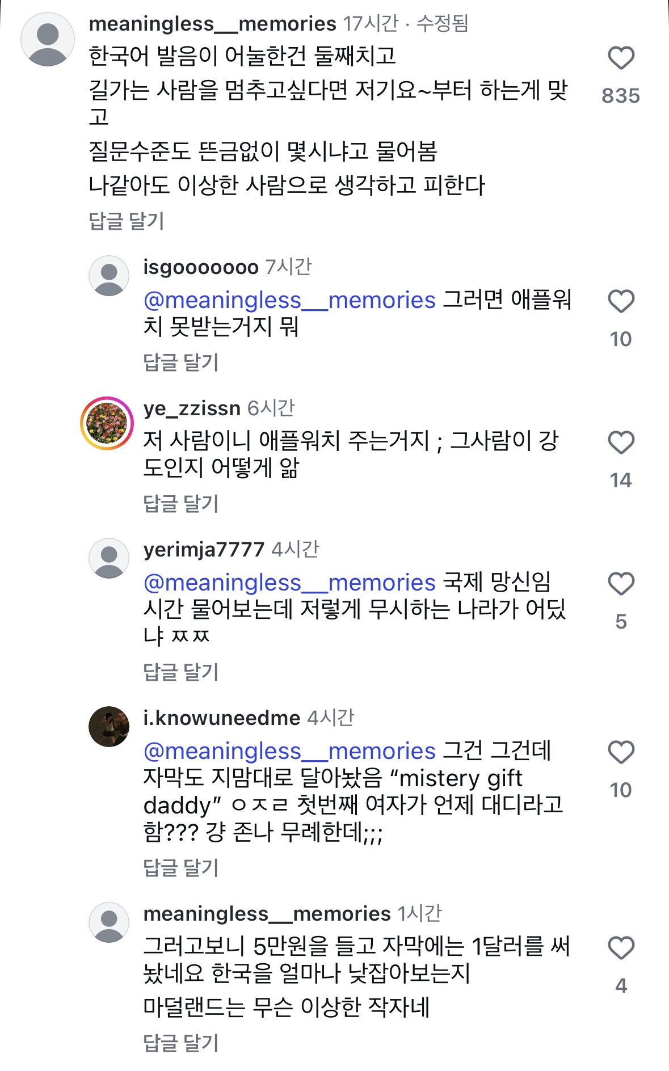This screenshot has width=669, height=1071.
Task: Like the last meaningless__memories reply
Action: pyautogui.click(x=621, y=948)
